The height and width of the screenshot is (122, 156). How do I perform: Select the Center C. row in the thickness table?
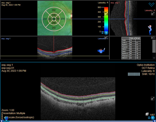coord(131,43)
